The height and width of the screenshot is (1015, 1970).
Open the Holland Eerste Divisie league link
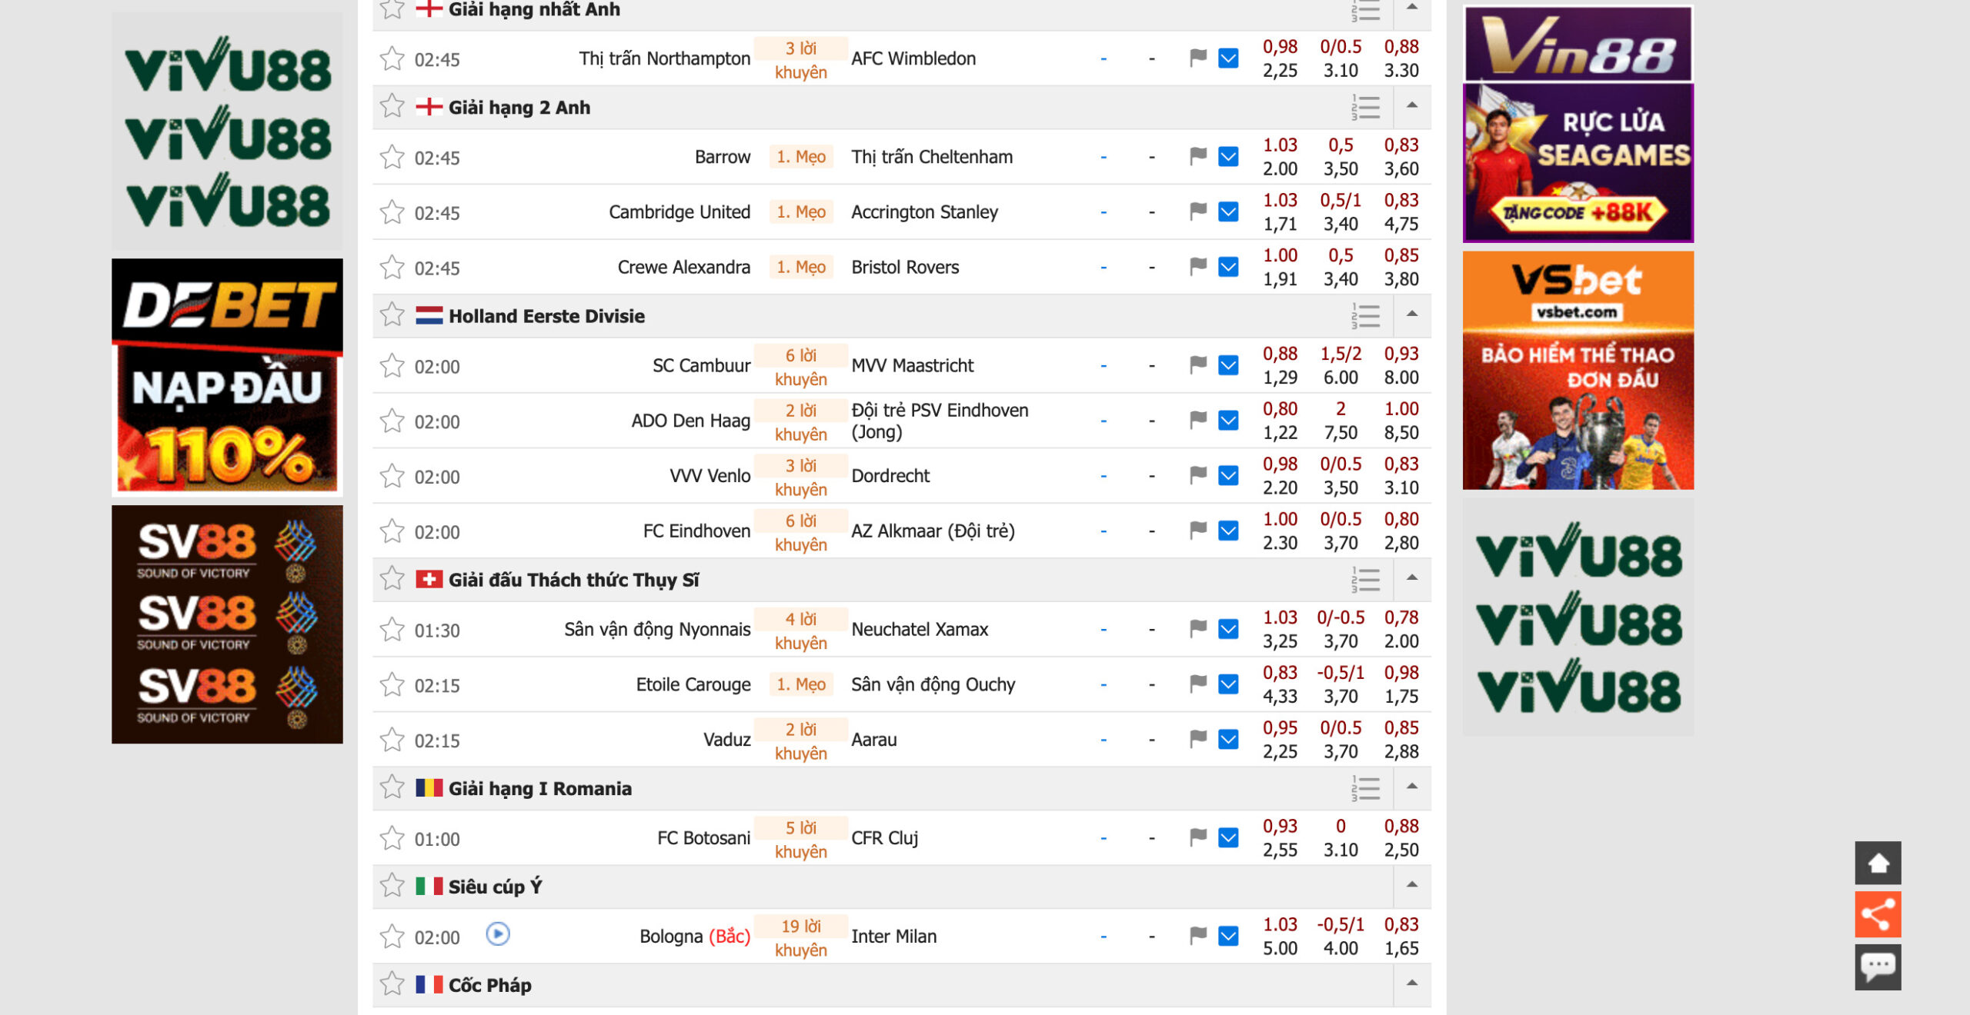pyautogui.click(x=546, y=316)
